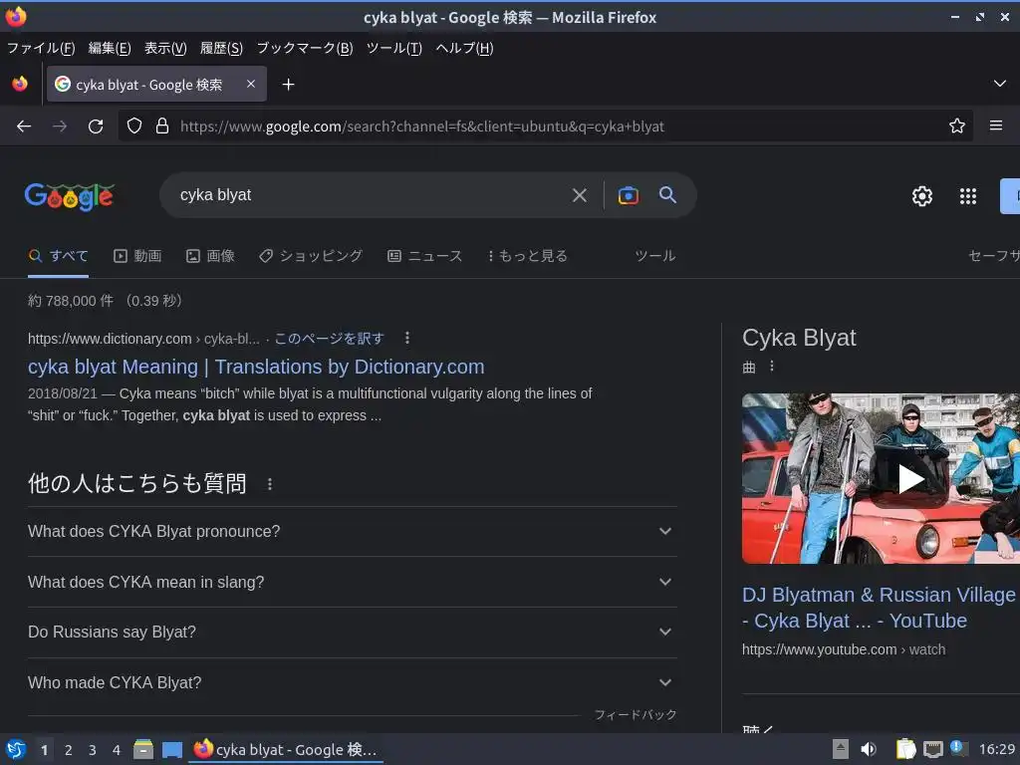1020x765 pixels.
Task: Expand the list all tabs chevron
Action: [x=999, y=84]
